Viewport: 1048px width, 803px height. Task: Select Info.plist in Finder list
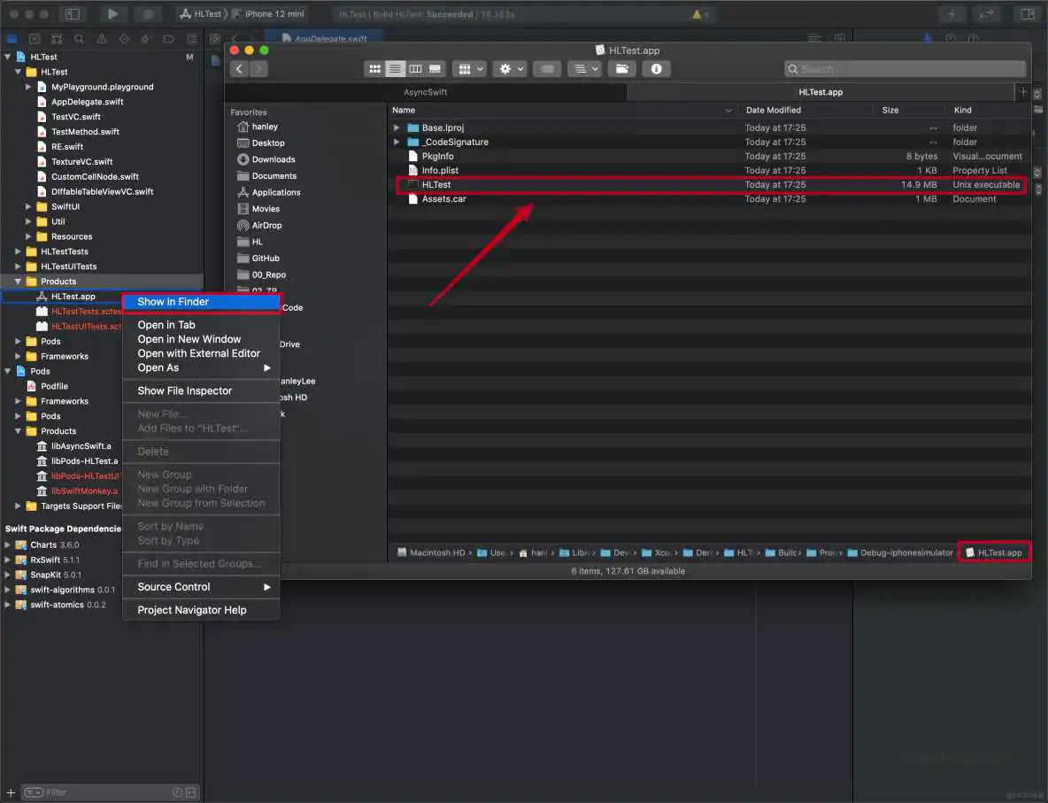709,171
